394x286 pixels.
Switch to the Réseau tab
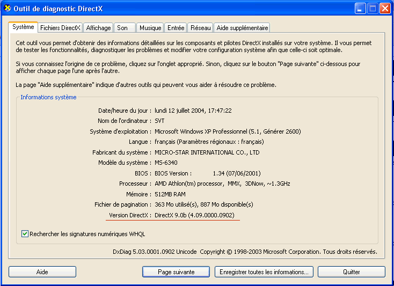[201, 28]
